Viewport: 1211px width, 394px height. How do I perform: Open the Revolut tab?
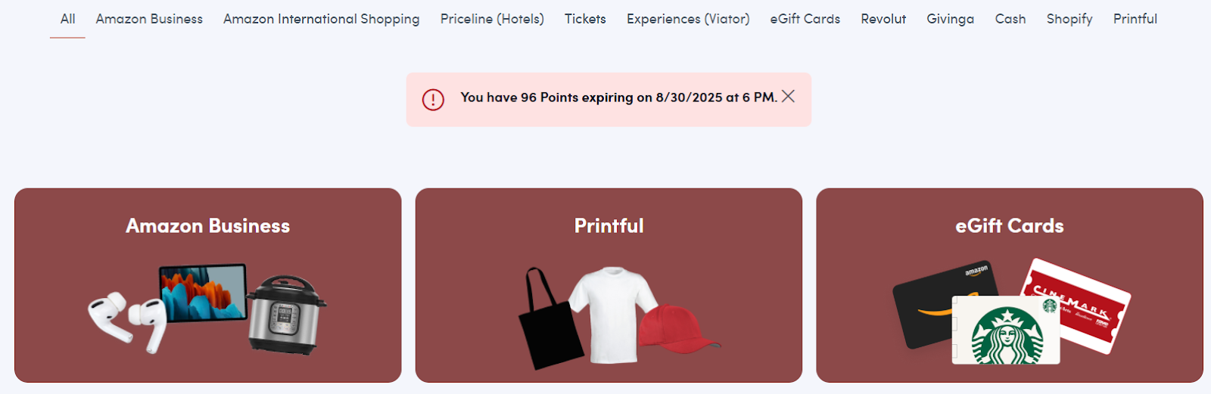click(x=883, y=19)
